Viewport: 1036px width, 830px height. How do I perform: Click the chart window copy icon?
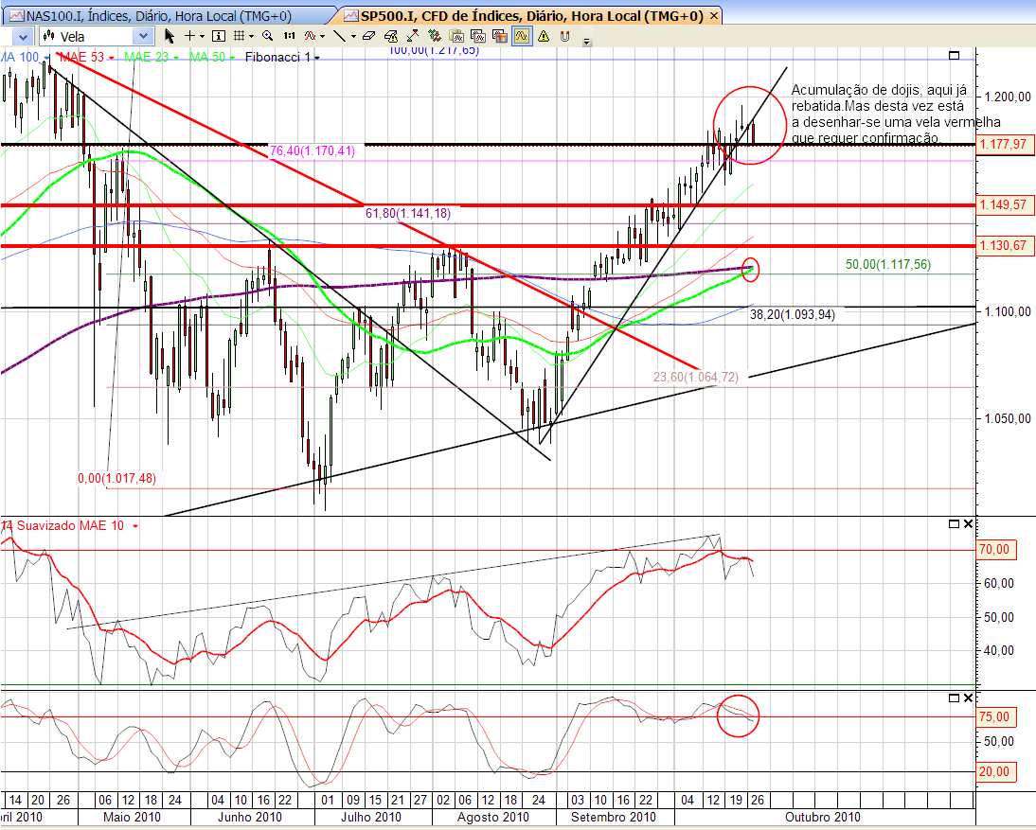478,36
